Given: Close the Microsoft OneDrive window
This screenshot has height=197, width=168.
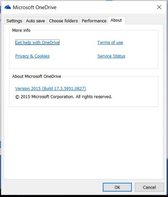Looking at the screenshot, I should tap(159, 7).
